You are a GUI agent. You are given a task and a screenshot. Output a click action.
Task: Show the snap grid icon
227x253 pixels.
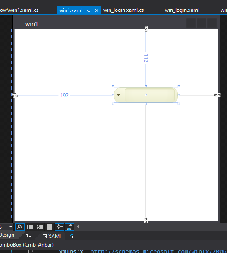pyautogui.click(x=30, y=227)
